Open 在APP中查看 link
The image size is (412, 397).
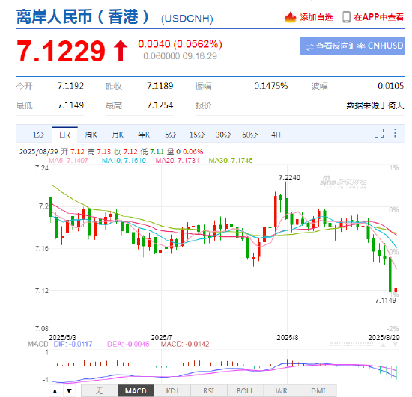378,17
